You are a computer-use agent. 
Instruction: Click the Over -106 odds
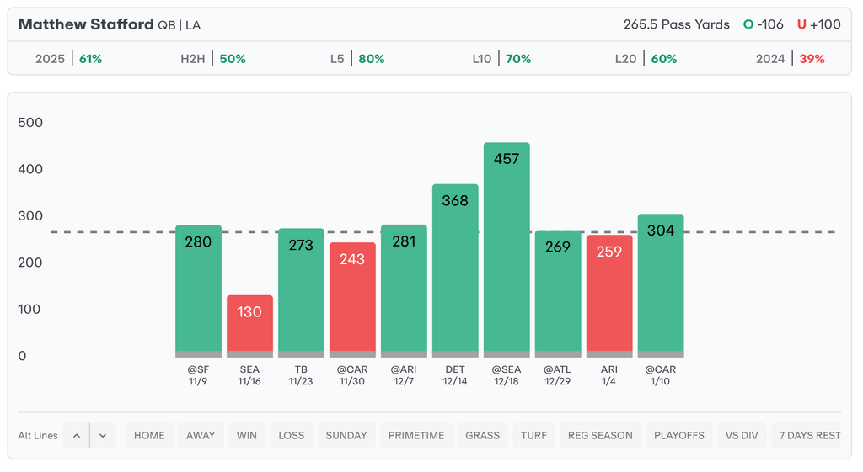click(x=764, y=24)
